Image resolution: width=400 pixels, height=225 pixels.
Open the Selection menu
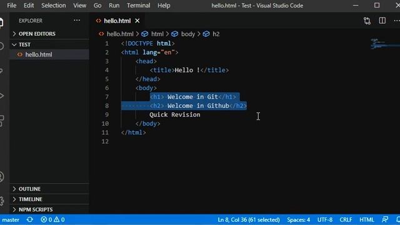click(x=53, y=6)
